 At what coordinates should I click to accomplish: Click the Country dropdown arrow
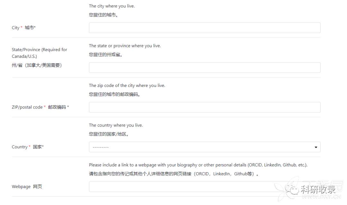click(316, 147)
